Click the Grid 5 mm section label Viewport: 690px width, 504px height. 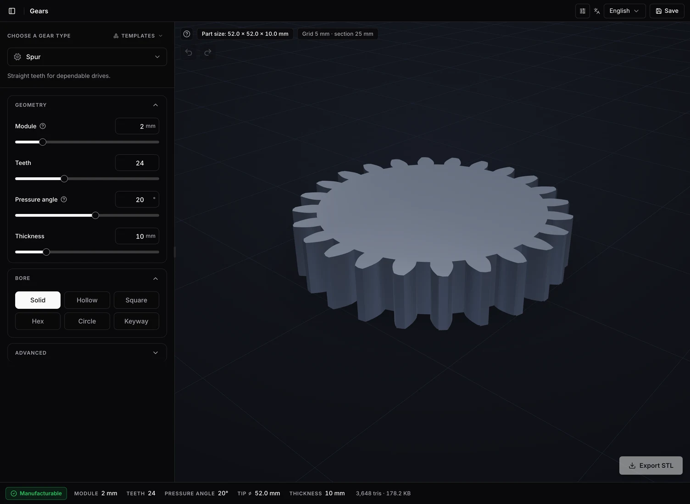(338, 34)
